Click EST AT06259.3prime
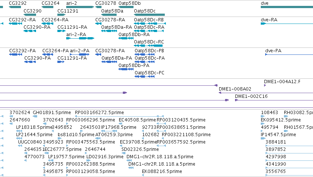Viewport: 313px width, 177px height. 114,135
